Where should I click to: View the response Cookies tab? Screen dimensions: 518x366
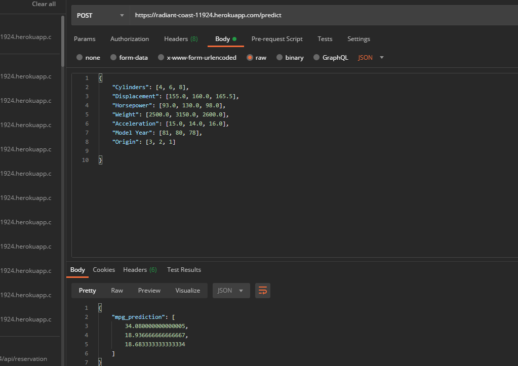(x=104, y=269)
